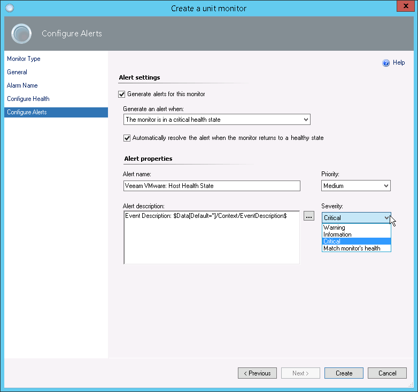Viewport: 418px width, 392px height.
Task: Collapse the Severity dropdown arrow
Action: tap(386, 217)
